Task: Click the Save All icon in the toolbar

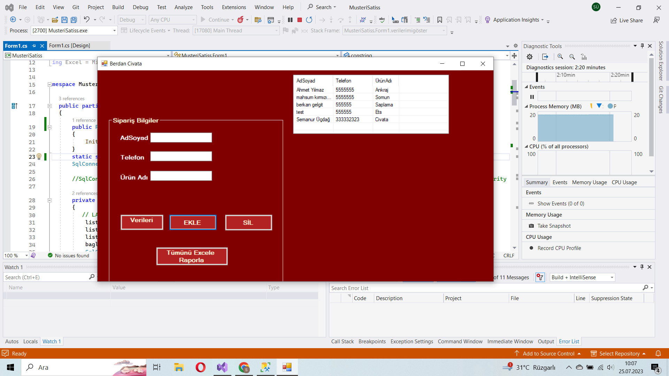Action: point(74,20)
